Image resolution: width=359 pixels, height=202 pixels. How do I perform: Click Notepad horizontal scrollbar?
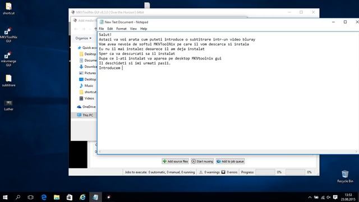[228, 151]
